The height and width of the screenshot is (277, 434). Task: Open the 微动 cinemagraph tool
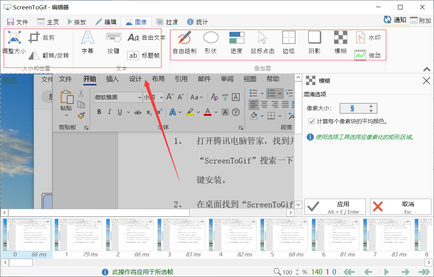coord(368,55)
